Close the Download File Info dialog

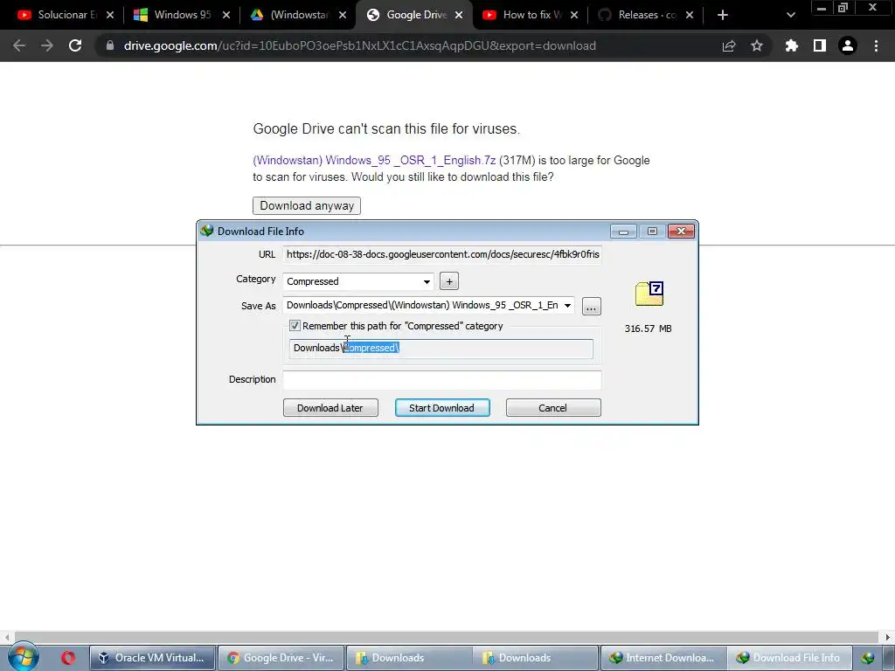coord(681,231)
